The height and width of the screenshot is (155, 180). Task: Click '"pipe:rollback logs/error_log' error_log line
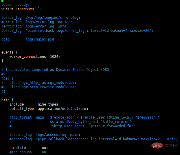click(77, 31)
